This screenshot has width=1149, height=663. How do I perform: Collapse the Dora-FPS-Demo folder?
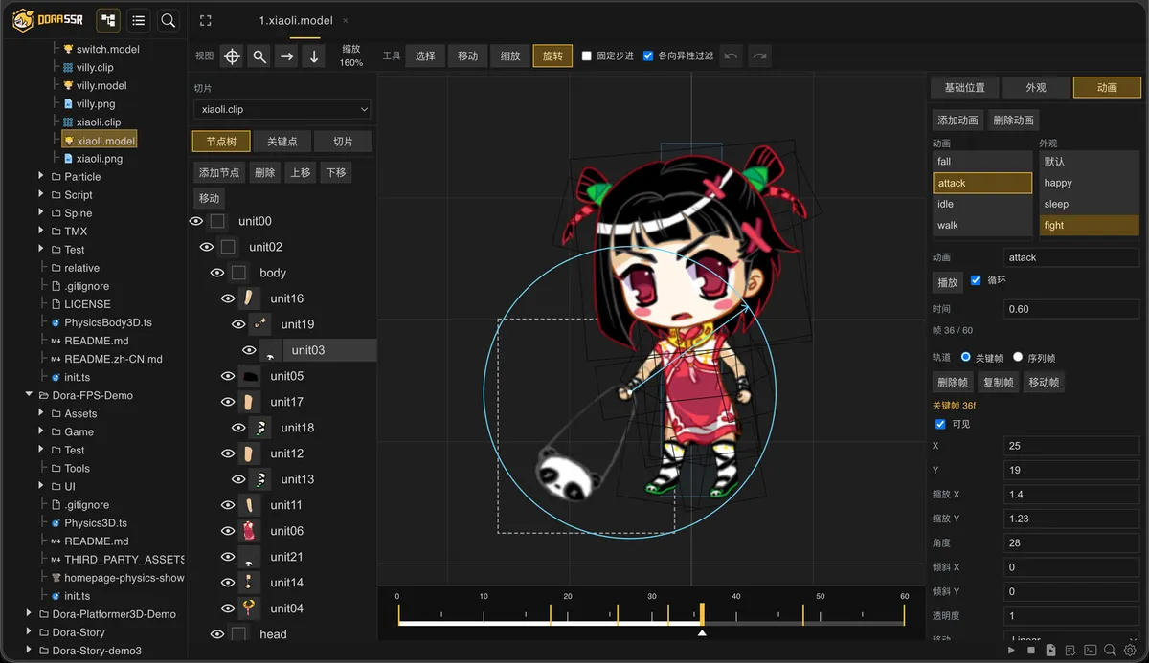click(x=29, y=395)
